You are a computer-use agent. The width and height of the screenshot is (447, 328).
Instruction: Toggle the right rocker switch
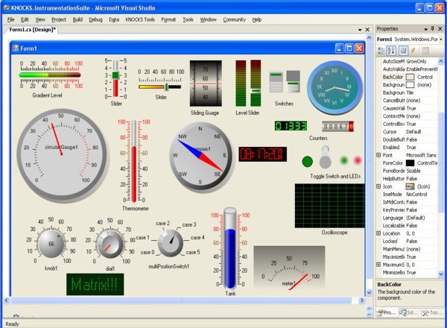[293, 81]
